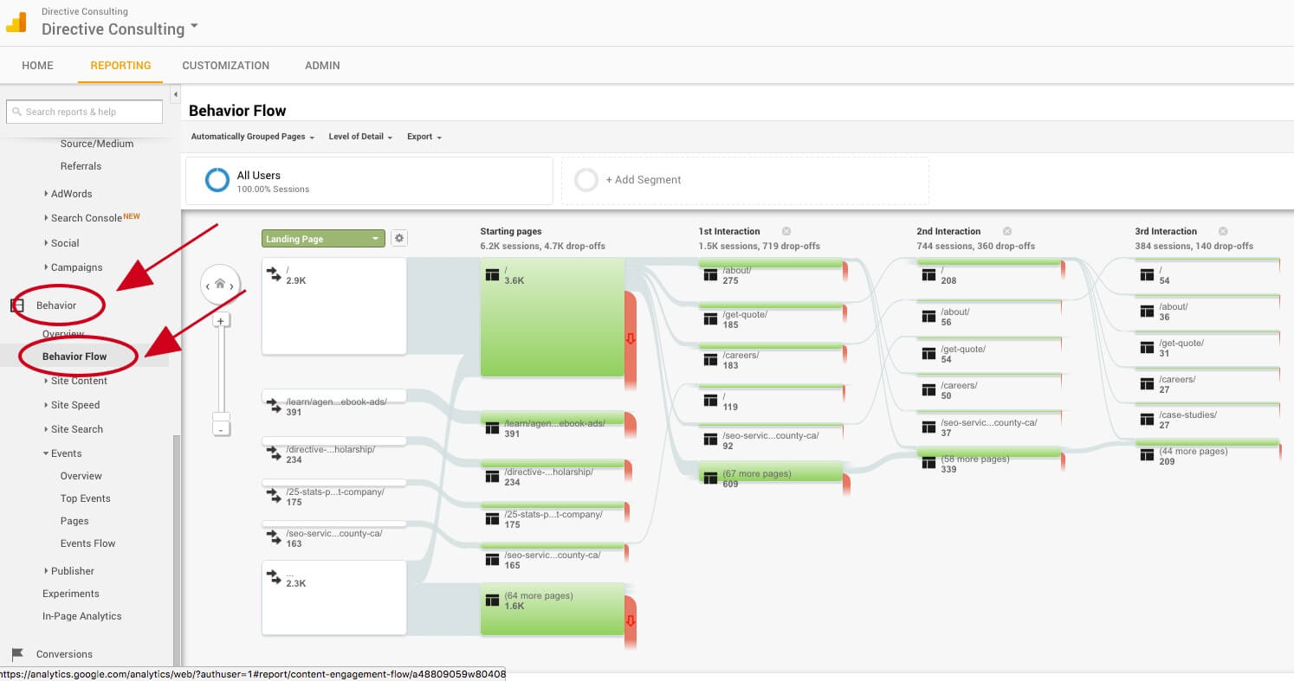
Task: Zoom out with the minus button
Action: tap(221, 429)
